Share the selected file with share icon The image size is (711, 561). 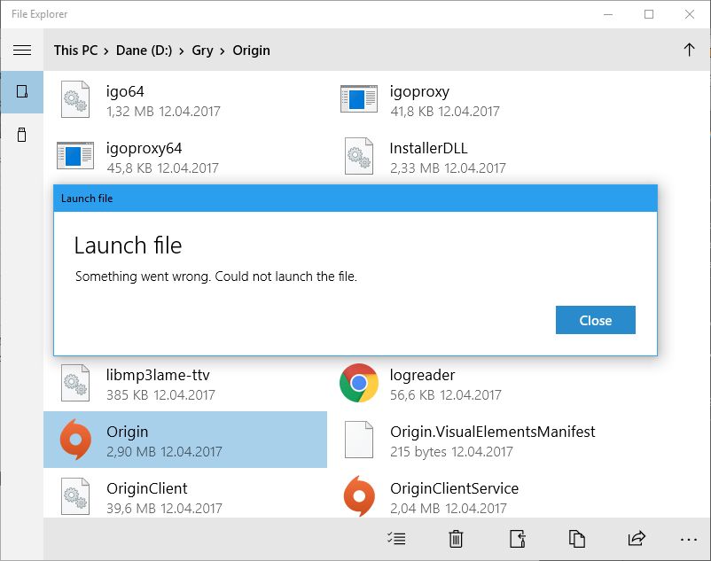[637, 538]
